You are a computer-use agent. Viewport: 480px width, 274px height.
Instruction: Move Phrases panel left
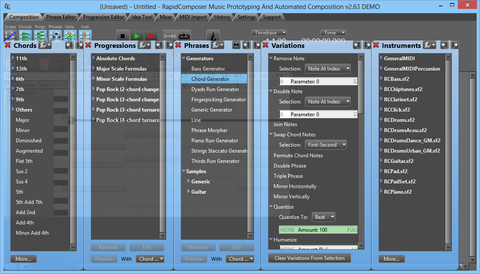point(247,45)
